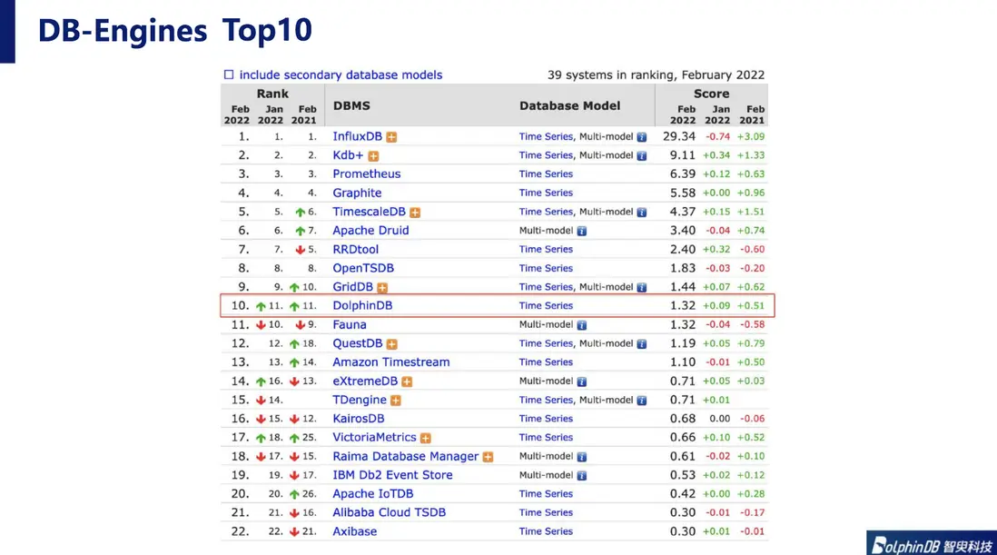Click the info icon in the Kdb+ row
Viewport: 997px width, 555px height.
coord(642,155)
